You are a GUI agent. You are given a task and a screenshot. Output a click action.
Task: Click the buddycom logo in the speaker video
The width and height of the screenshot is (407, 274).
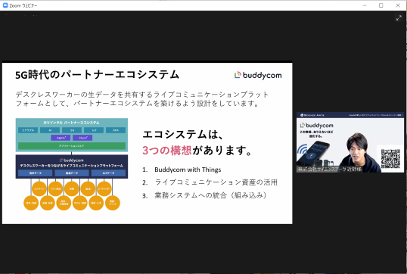(x=317, y=126)
